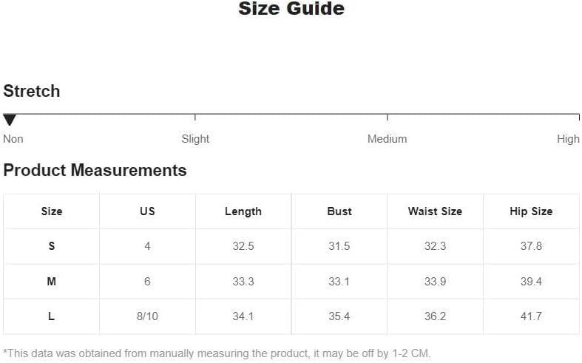Click the Size column header
The width and height of the screenshot is (582, 363).
click(x=52, y=211)
